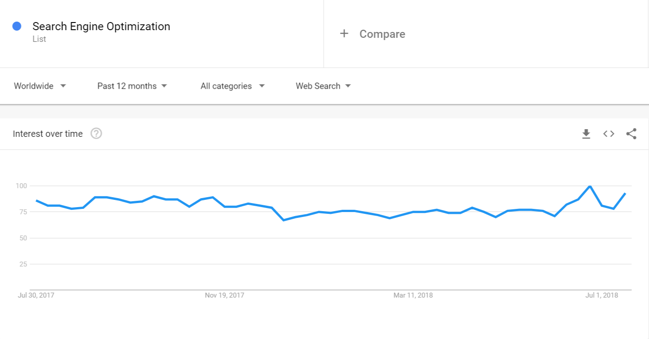Screen dimensions: 649x339
Task: Click the Interest over time heading
Action: point(48,134)
